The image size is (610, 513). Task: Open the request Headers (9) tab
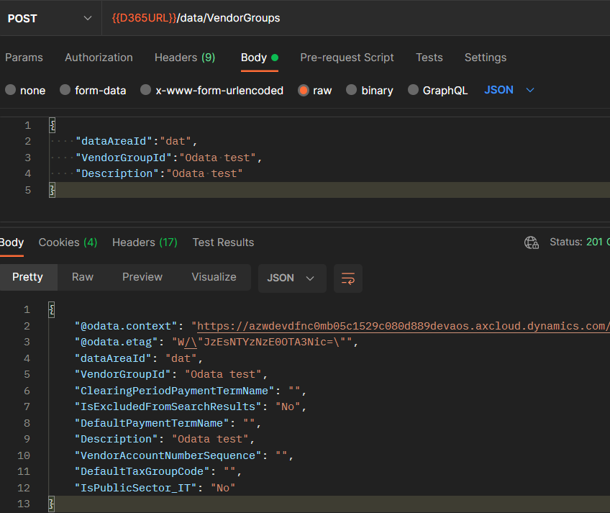click(x=185, y=58)
